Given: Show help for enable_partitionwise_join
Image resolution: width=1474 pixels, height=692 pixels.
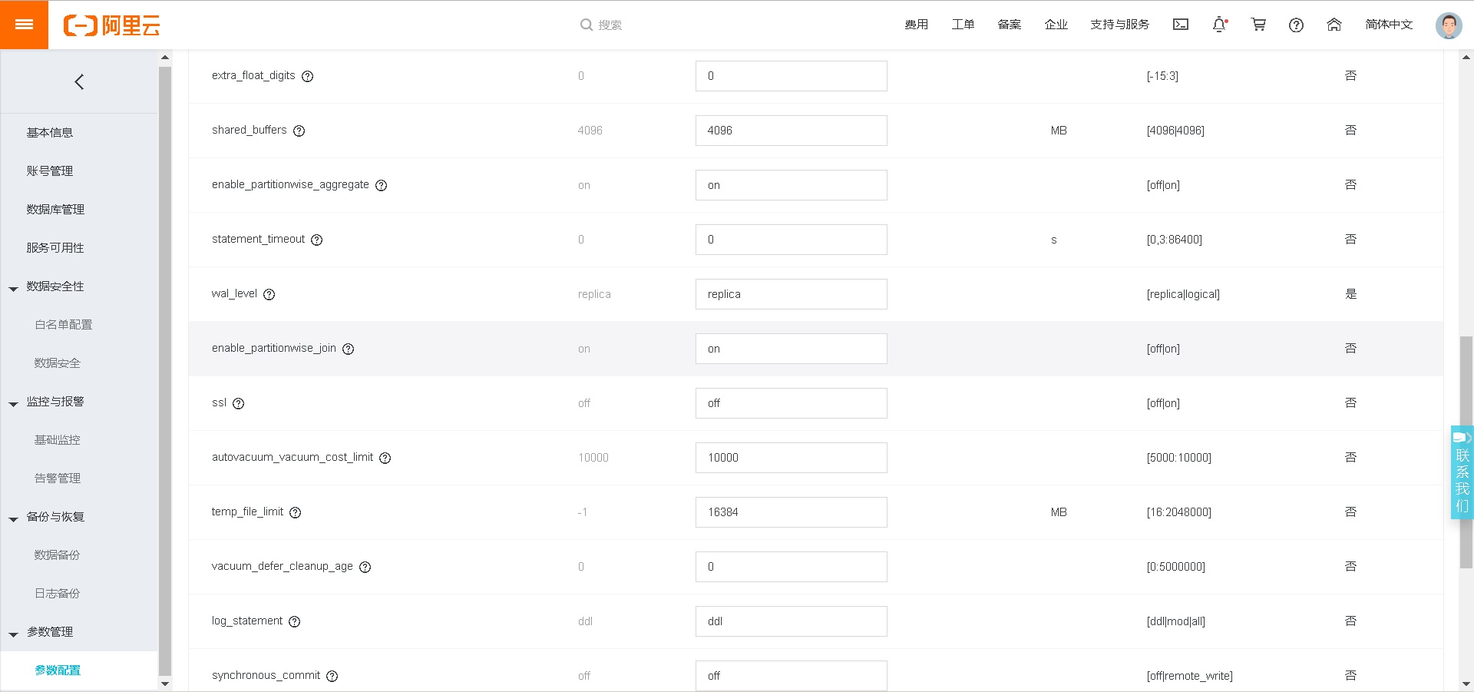Looking at the screenshot, I should point(349,349).
